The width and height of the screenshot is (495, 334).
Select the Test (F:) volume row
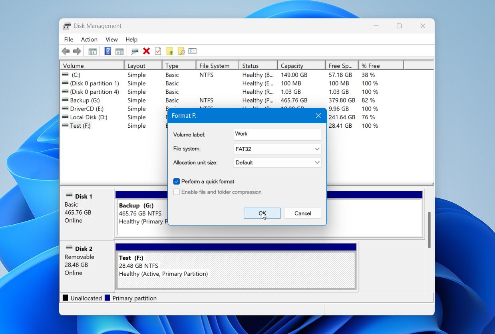(247, 125)
